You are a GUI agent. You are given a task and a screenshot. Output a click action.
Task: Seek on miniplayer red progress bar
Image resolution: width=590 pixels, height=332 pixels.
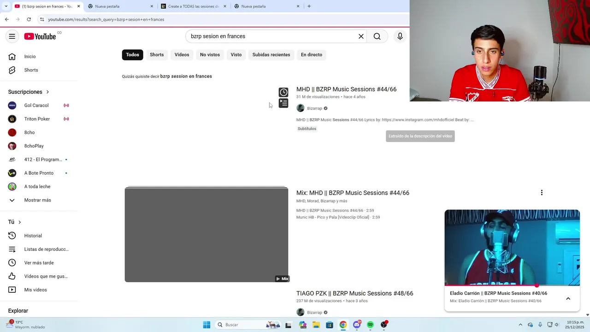(512, 285)
